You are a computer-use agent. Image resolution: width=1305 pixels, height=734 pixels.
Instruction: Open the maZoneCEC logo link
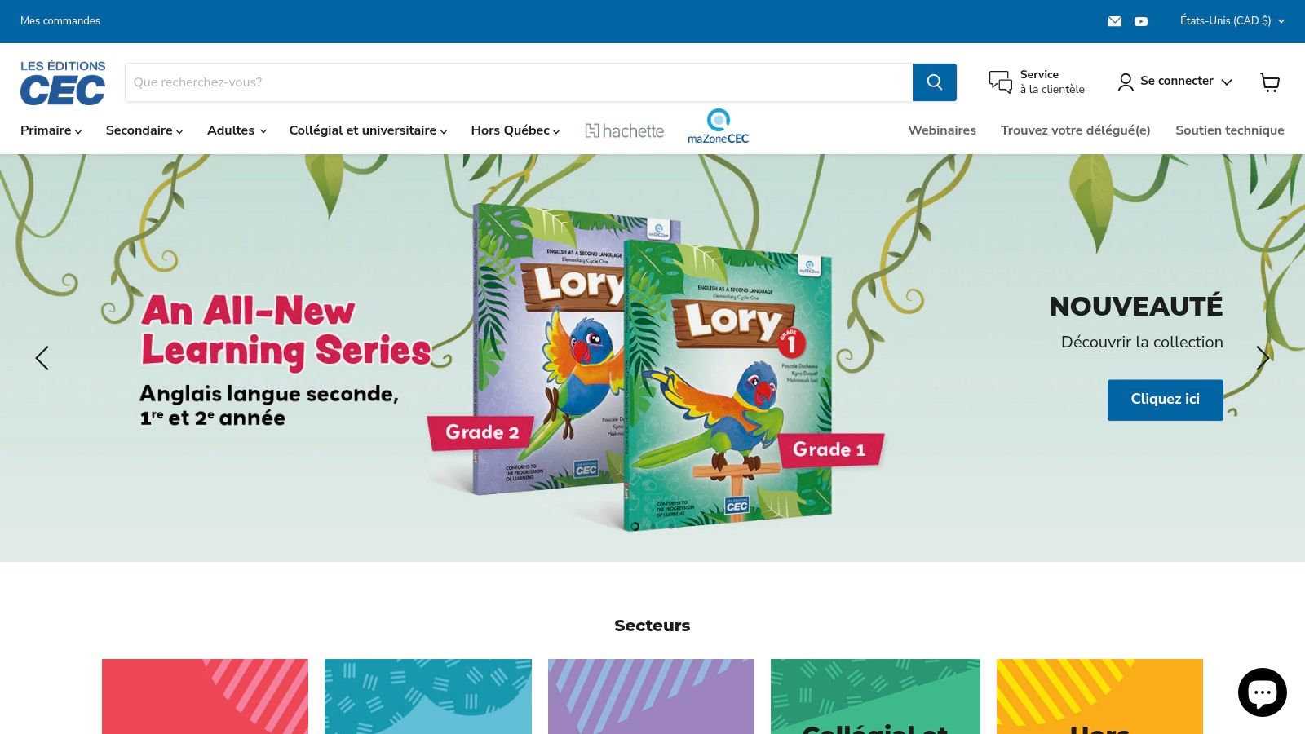pyautogui.click(x=718, y=127)
